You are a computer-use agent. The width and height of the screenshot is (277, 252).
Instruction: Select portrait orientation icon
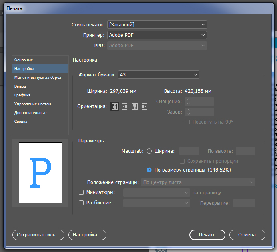tap(114, 106)
